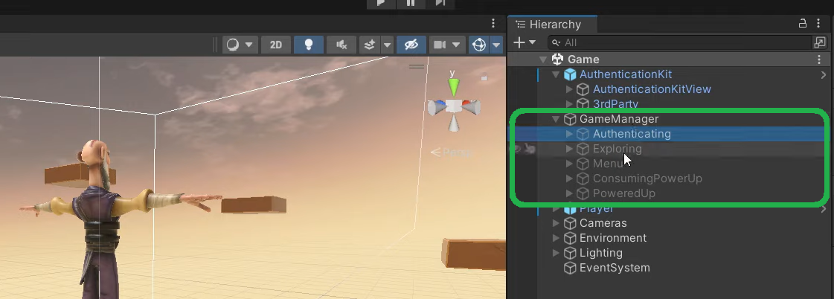
Task: Select the Game scene row
Action: (670, 60)
